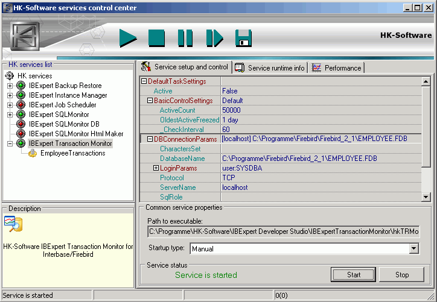
Task: Click the HK services root gear icon
Action: tap(10, 76)
